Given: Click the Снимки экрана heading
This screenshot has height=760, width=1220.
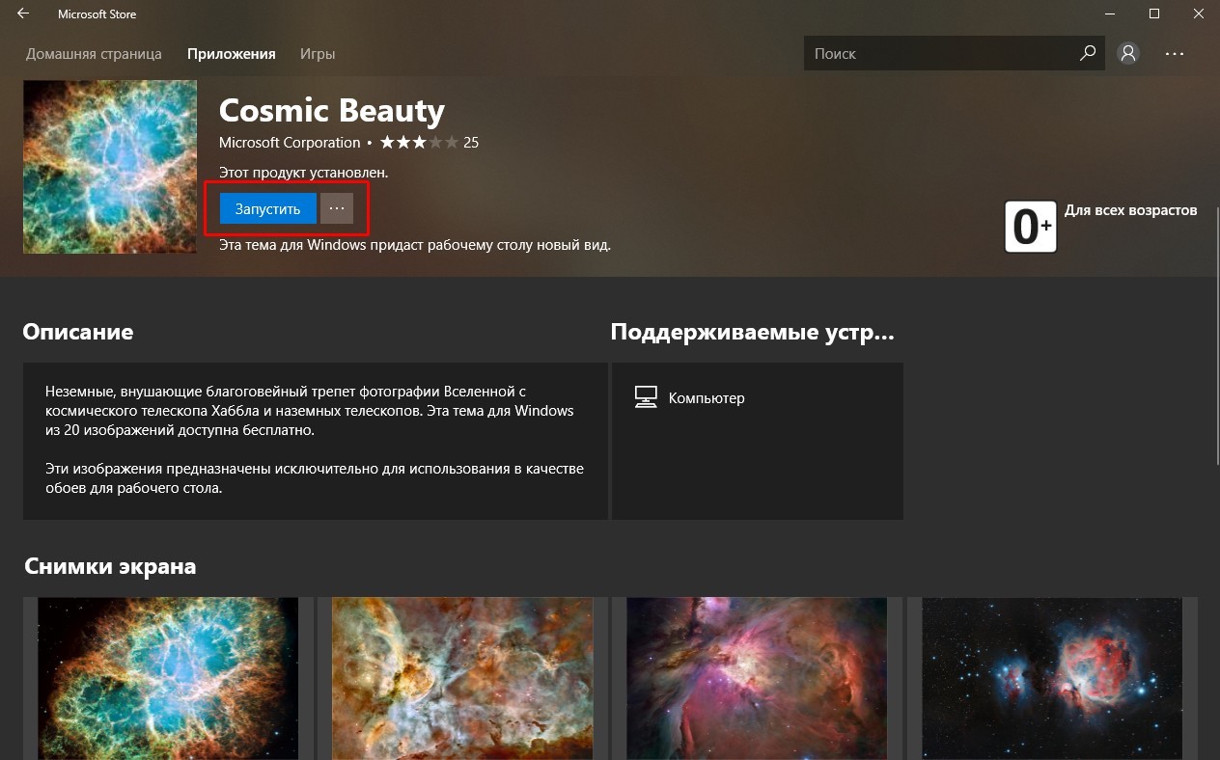Looking at the screenshot, I should [x=110, y=566].
